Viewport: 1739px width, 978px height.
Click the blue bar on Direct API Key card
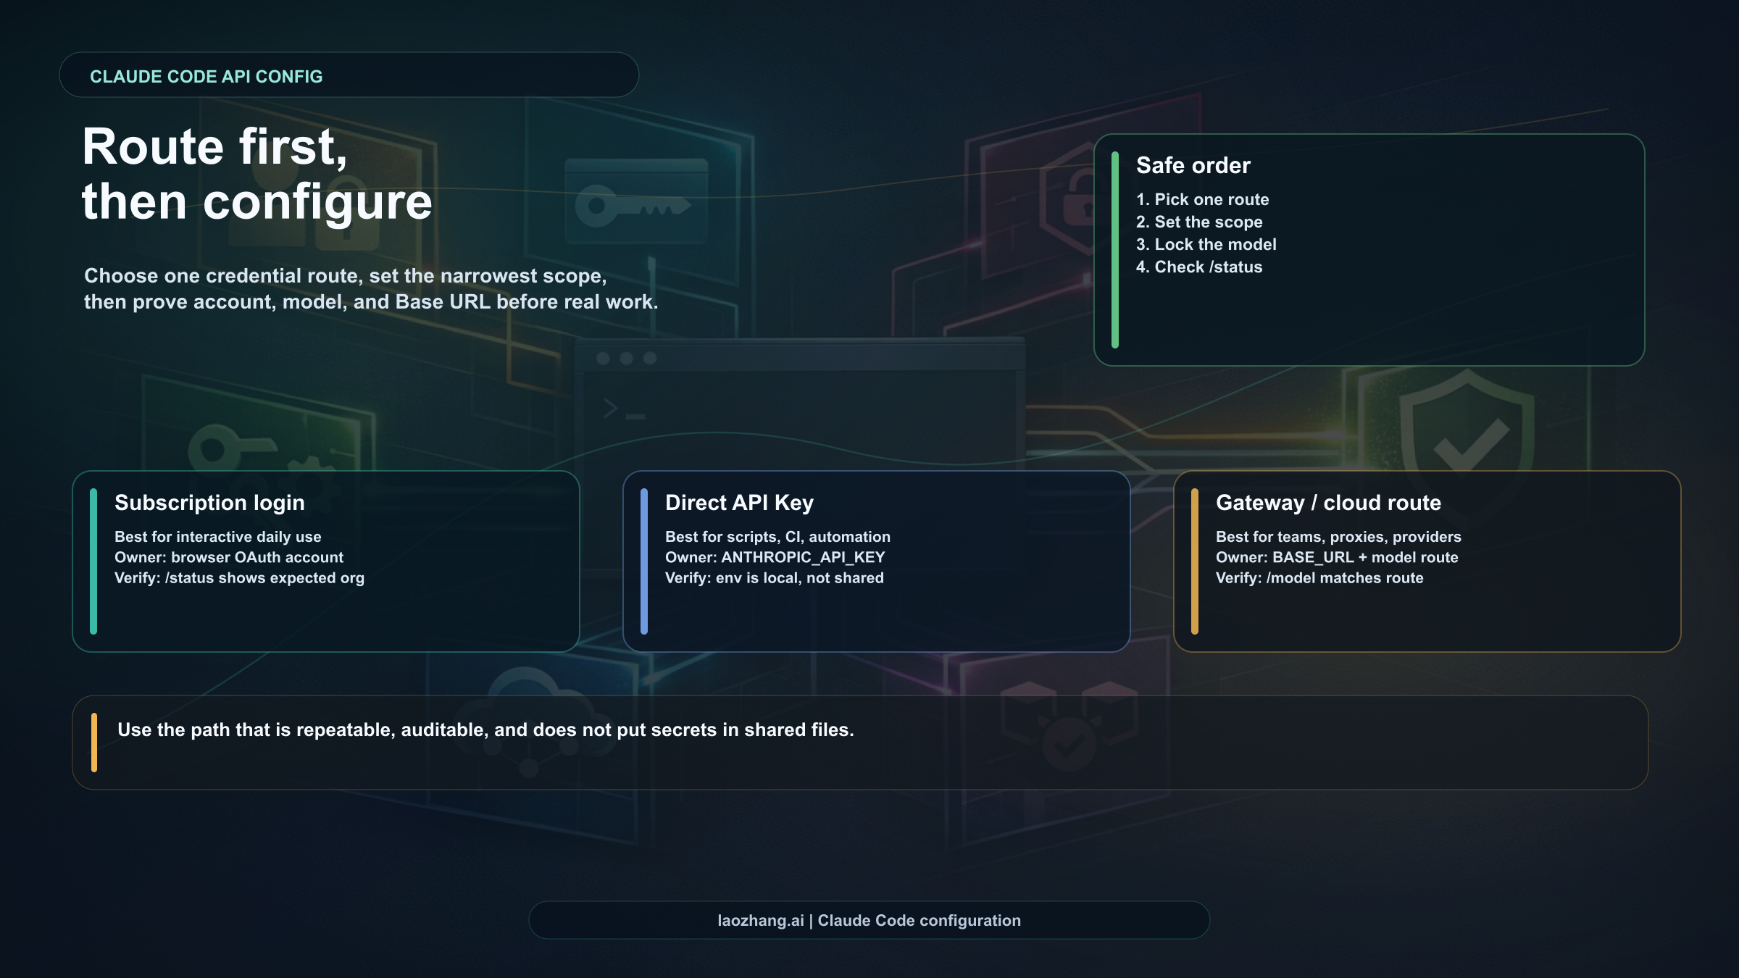pos(644,561)
